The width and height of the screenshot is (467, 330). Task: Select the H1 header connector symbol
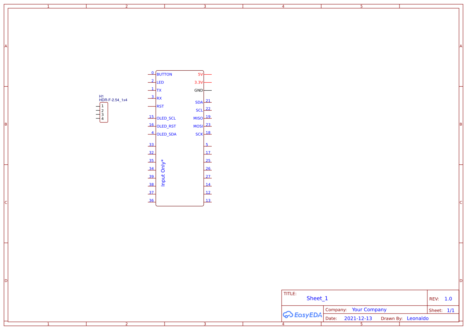point(103,112)
